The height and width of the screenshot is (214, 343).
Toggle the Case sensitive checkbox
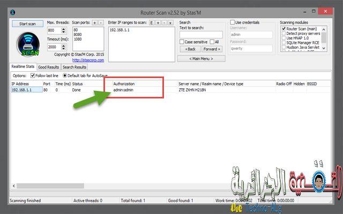[x=182, y=42]
